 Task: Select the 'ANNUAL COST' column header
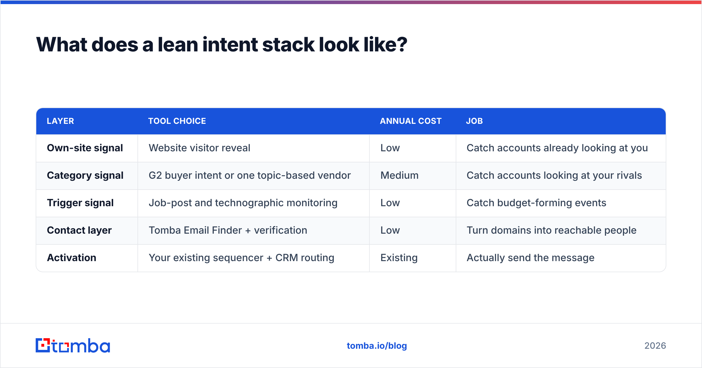411,121
